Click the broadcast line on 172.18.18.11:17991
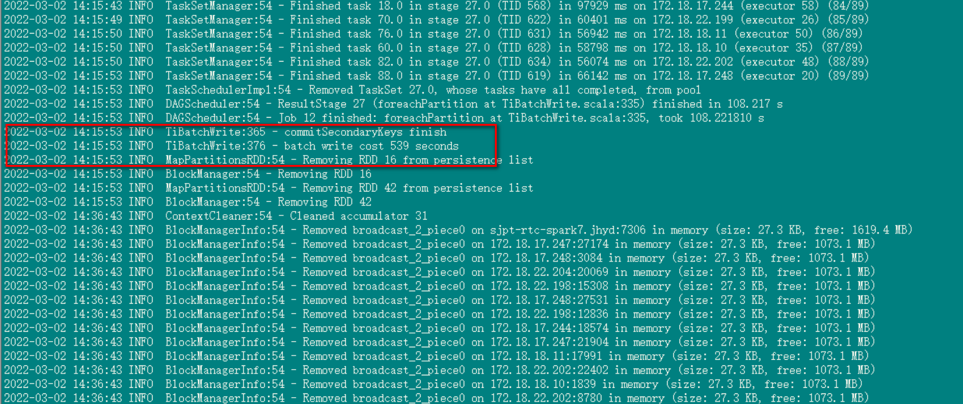Screen dimensions: 963x404 [x=436, y=356]
